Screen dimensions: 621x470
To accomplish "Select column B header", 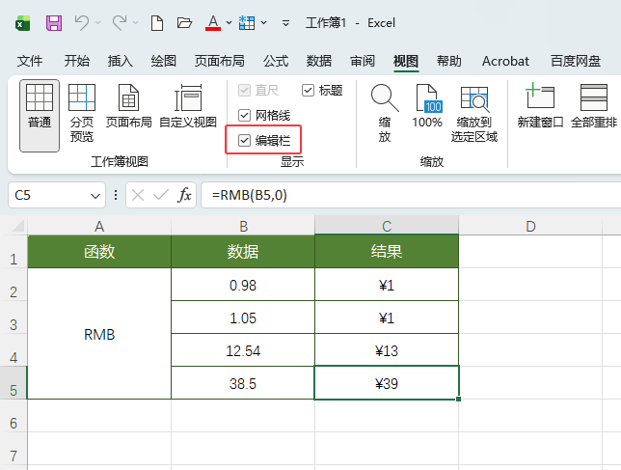I will point(243,226).
